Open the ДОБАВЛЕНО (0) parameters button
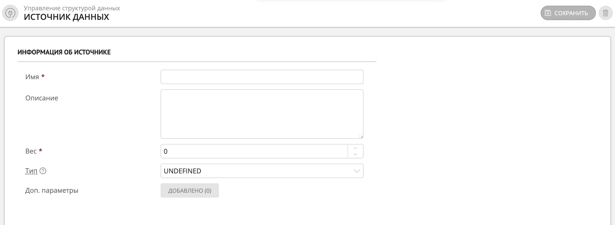Viewport: 615px width, 225px height. point(190,190)
